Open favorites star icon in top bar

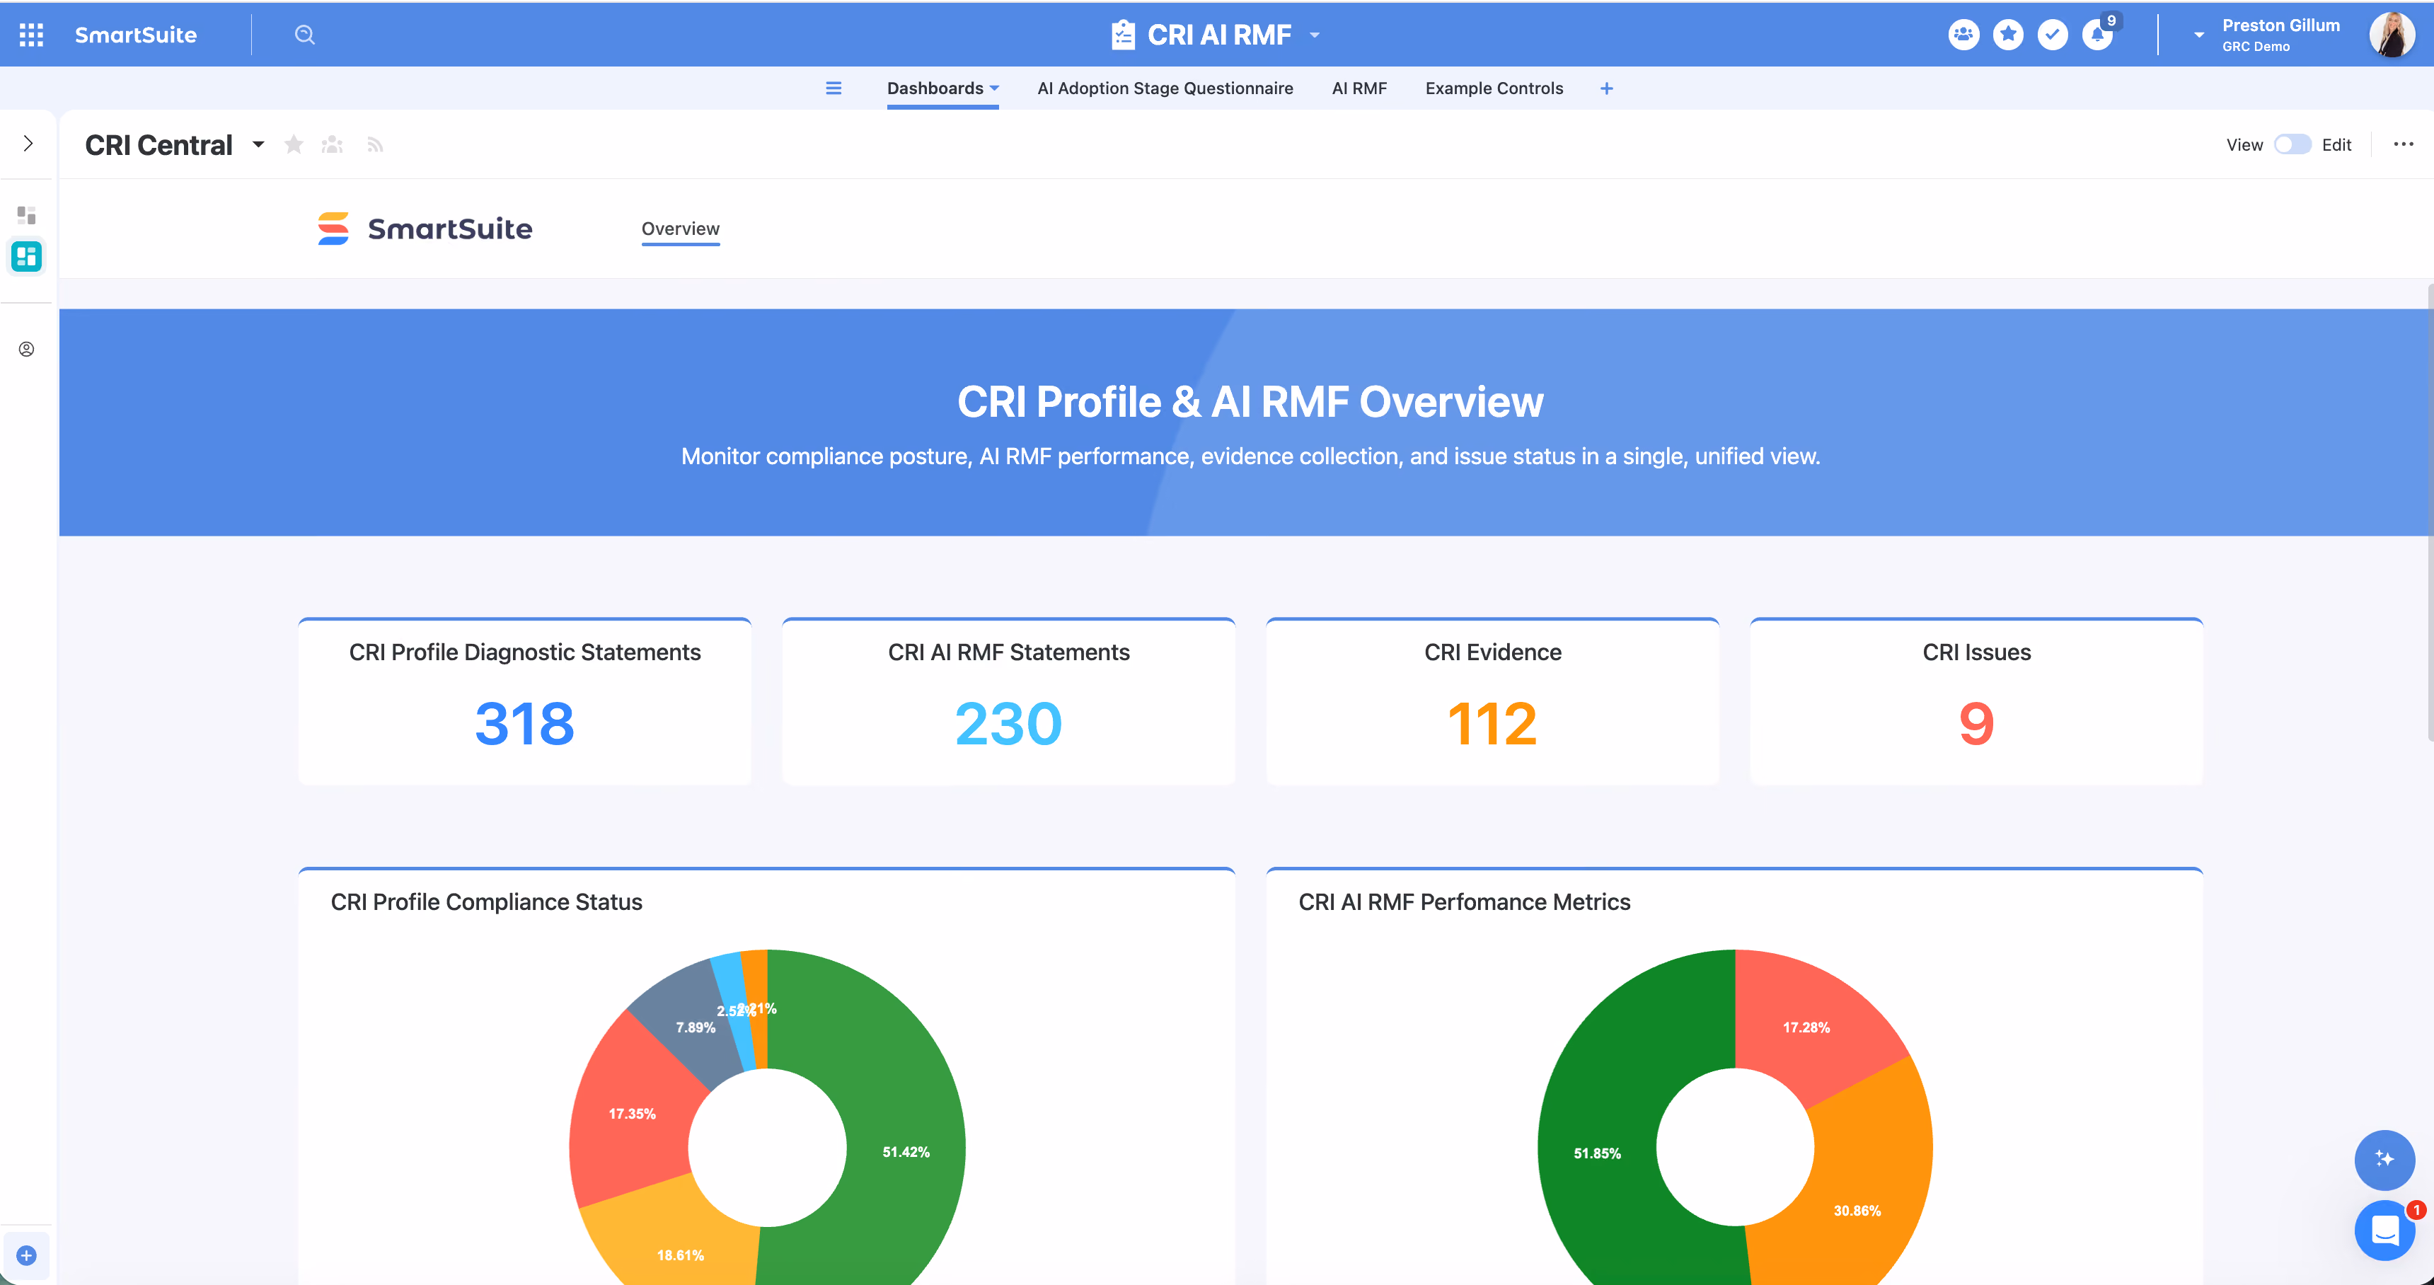pyautogui.click(x=2008, y=35)
